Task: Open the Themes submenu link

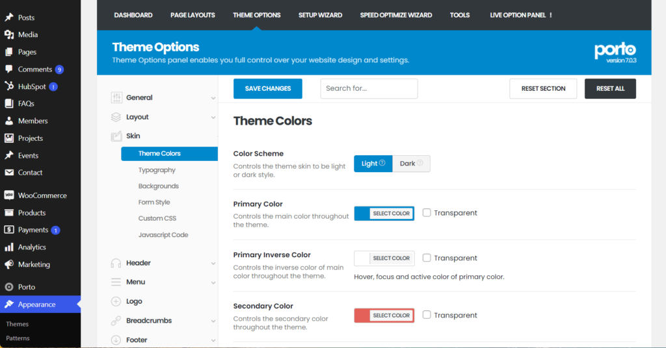Action: (x=18, y=324)
